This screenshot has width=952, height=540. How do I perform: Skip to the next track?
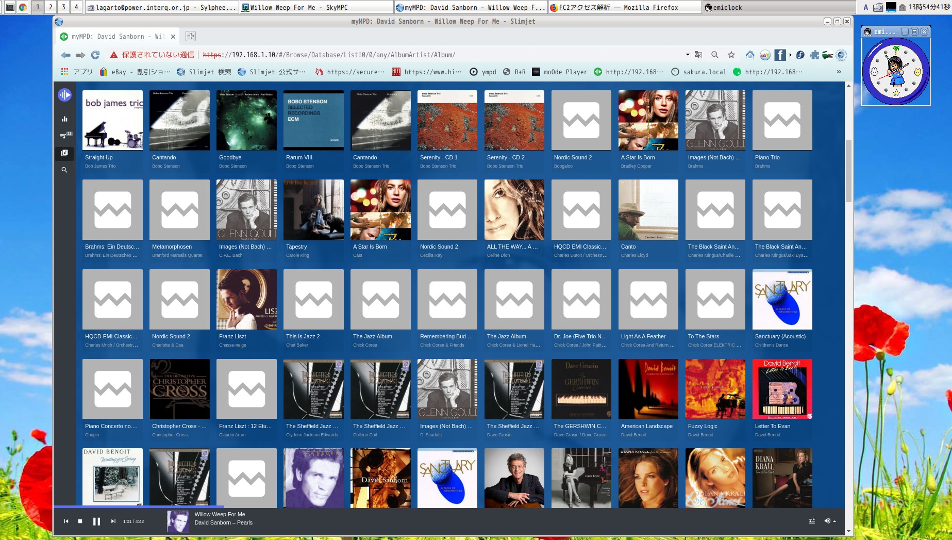click(x=113, y=521)
